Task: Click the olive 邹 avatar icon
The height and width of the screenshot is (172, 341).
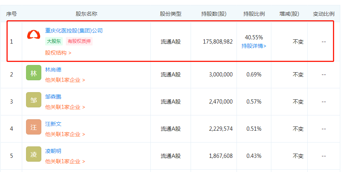Action: pos(34,100)
